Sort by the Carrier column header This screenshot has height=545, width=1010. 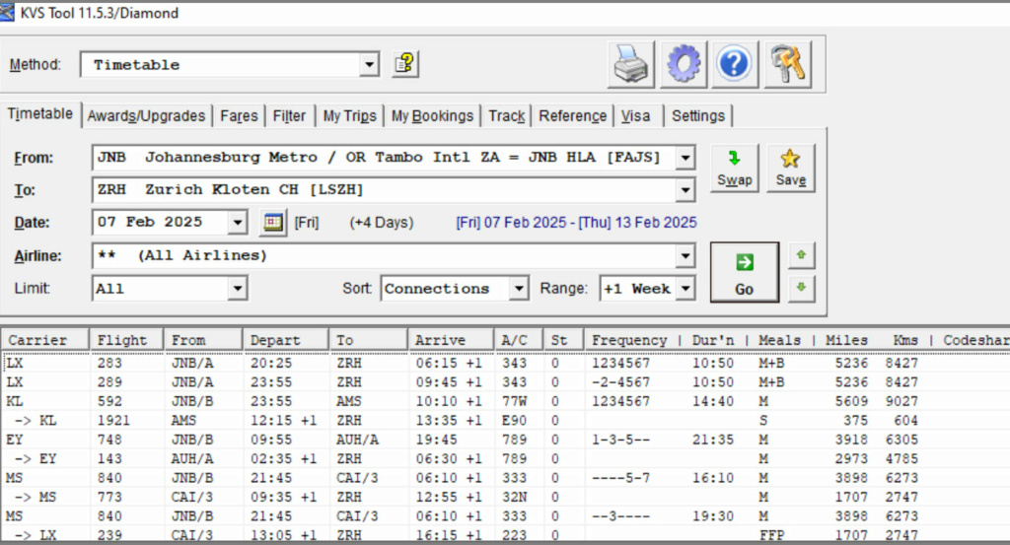[x=45, y=340]
